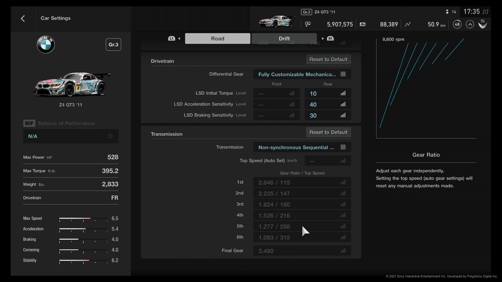
Task: Click the network status icon by clock
Action: point(486,12)
